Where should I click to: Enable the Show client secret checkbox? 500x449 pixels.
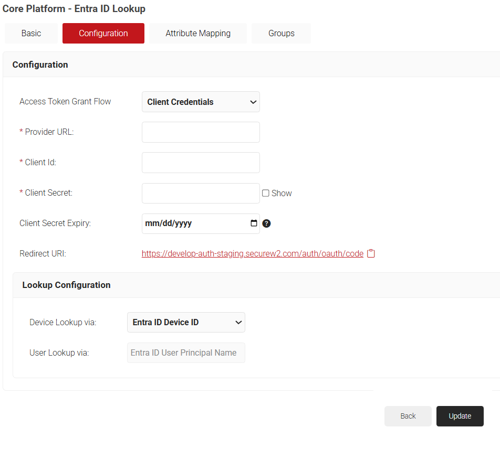pos(266,193)
